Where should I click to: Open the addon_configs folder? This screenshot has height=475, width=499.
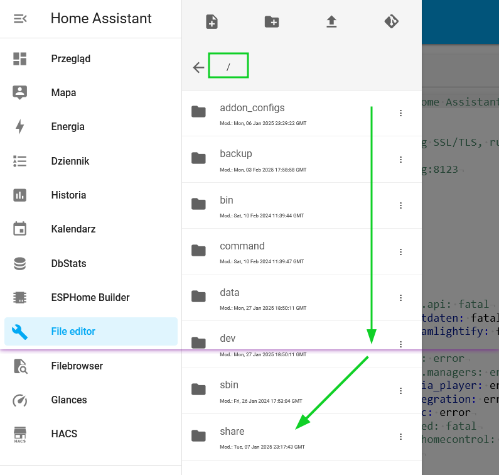(x=302, y=113)
